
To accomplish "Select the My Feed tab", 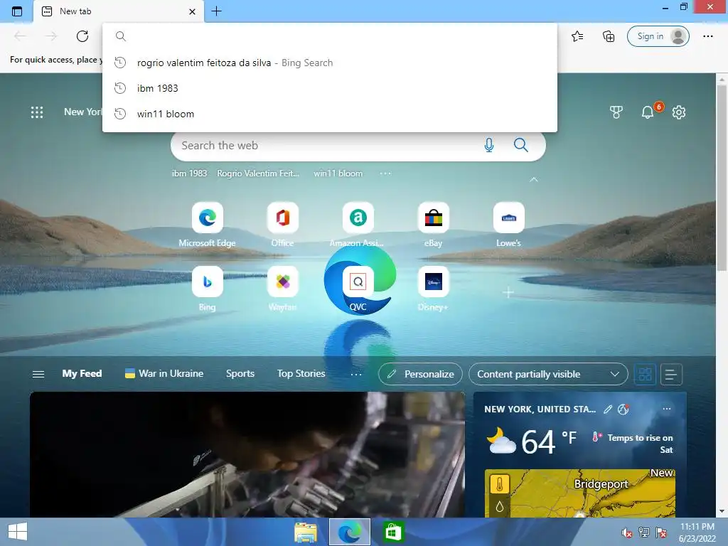I will pos(82,374).
